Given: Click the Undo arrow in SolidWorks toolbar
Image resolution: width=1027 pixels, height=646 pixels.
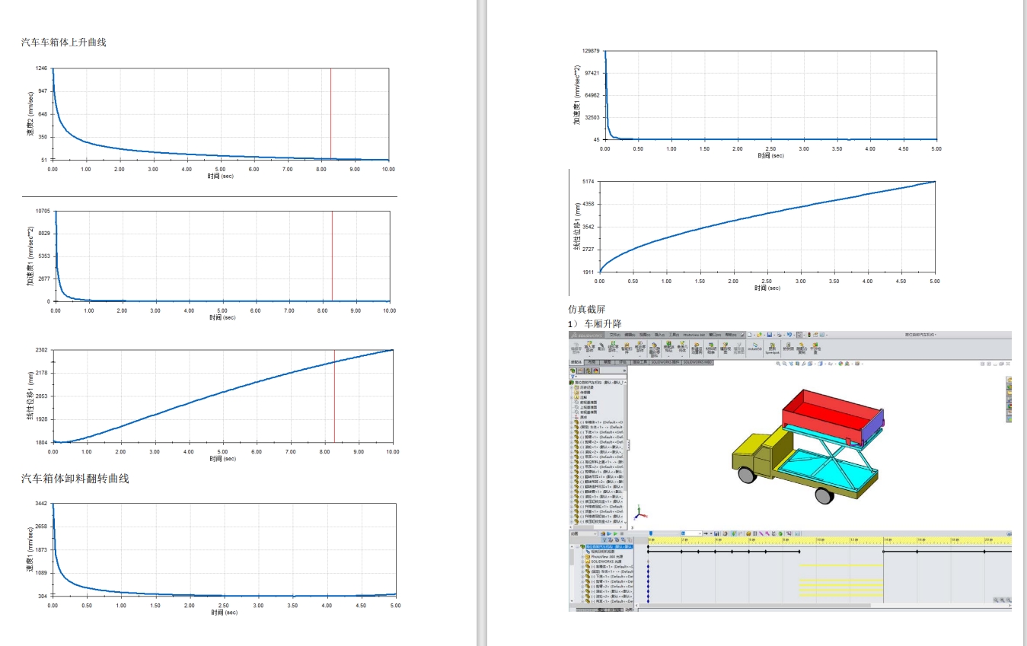Looking at the screenshot, I should (789, 335).
